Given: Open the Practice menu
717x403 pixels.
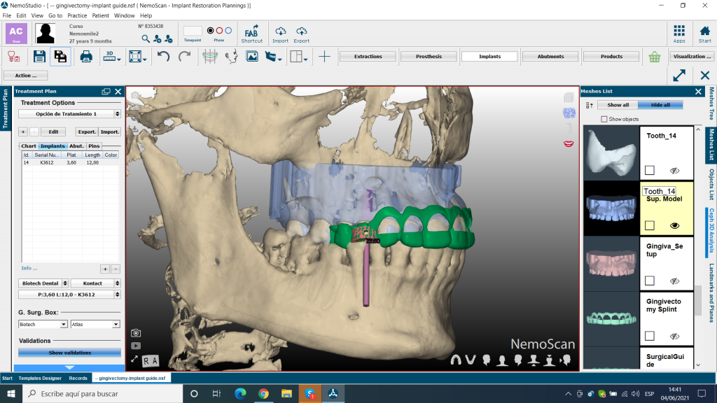Looking at the screenshot, I should click(77, 15).
